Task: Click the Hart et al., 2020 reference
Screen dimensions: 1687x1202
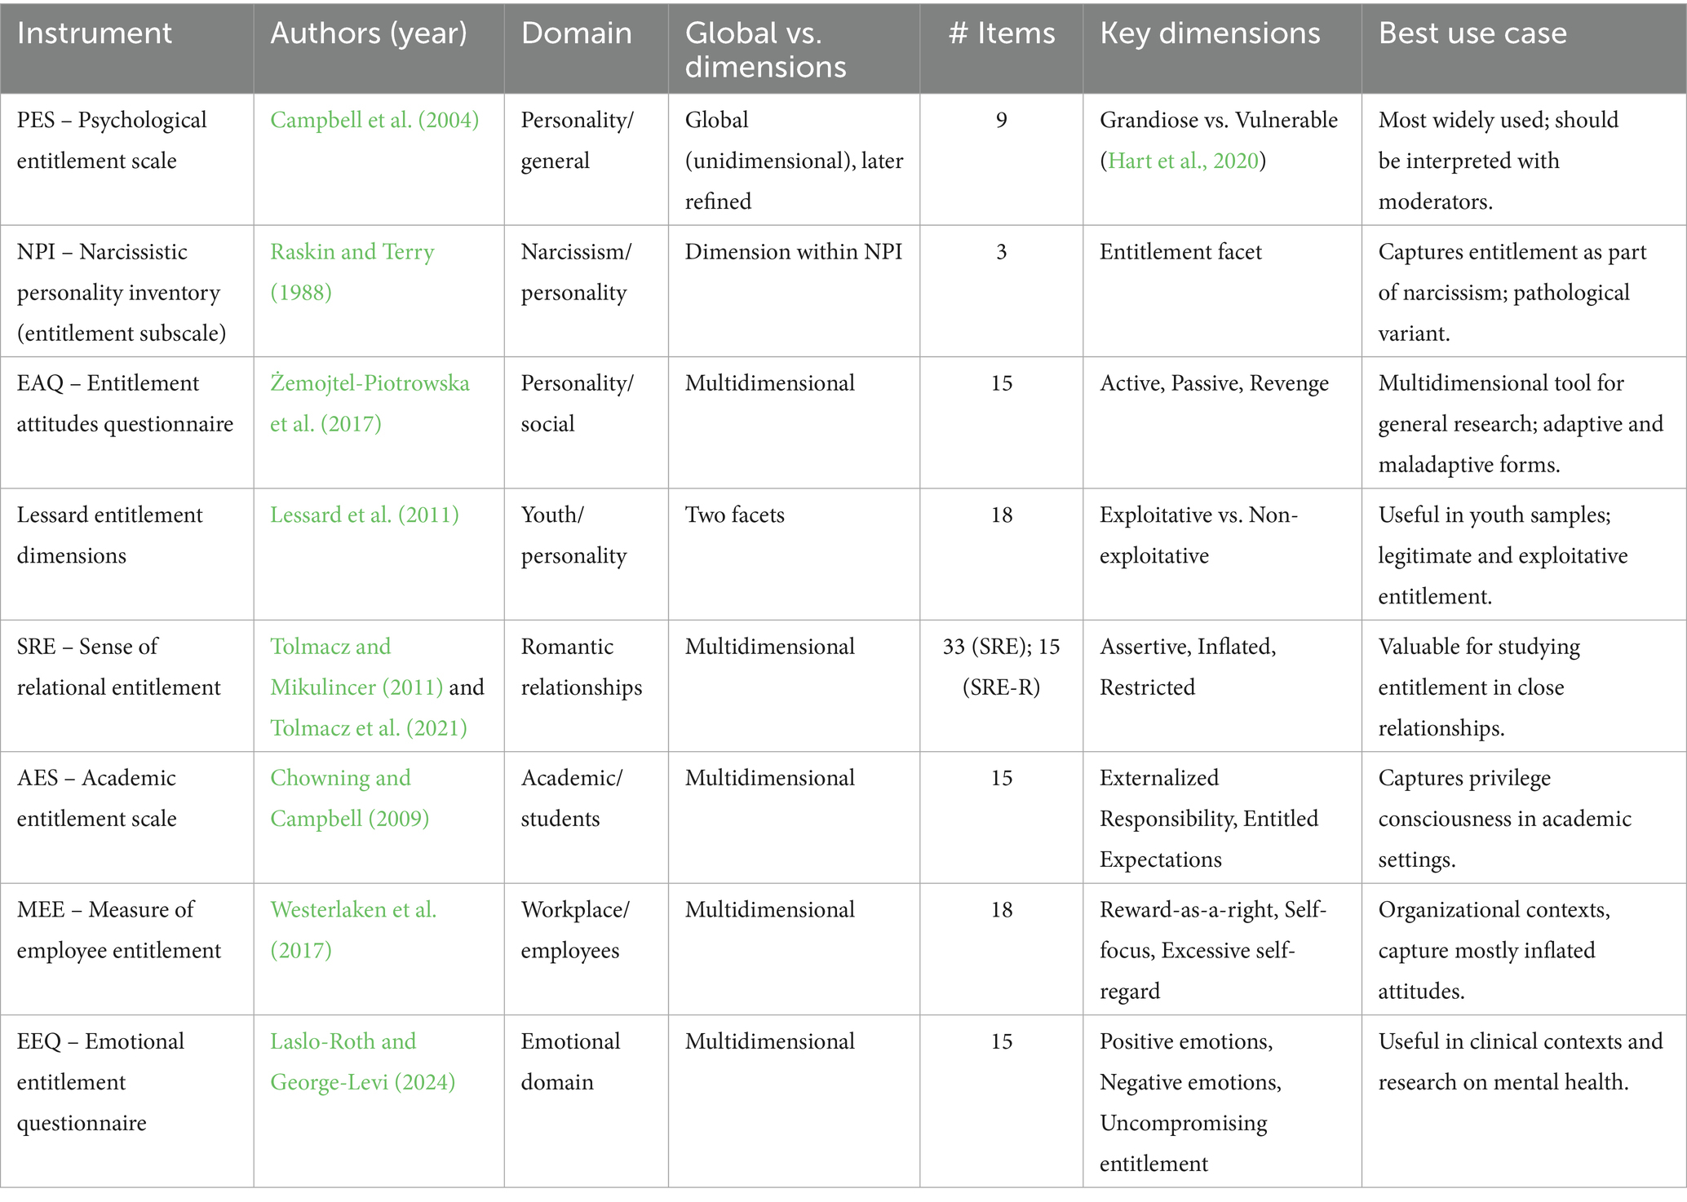Action: tap(1182, 161)
